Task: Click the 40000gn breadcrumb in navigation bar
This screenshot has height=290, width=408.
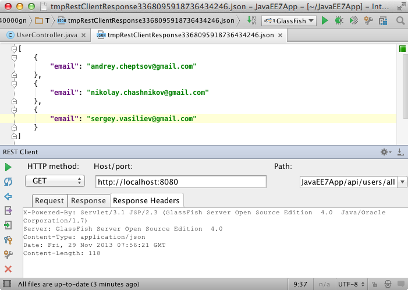Action: click(13, 20)
